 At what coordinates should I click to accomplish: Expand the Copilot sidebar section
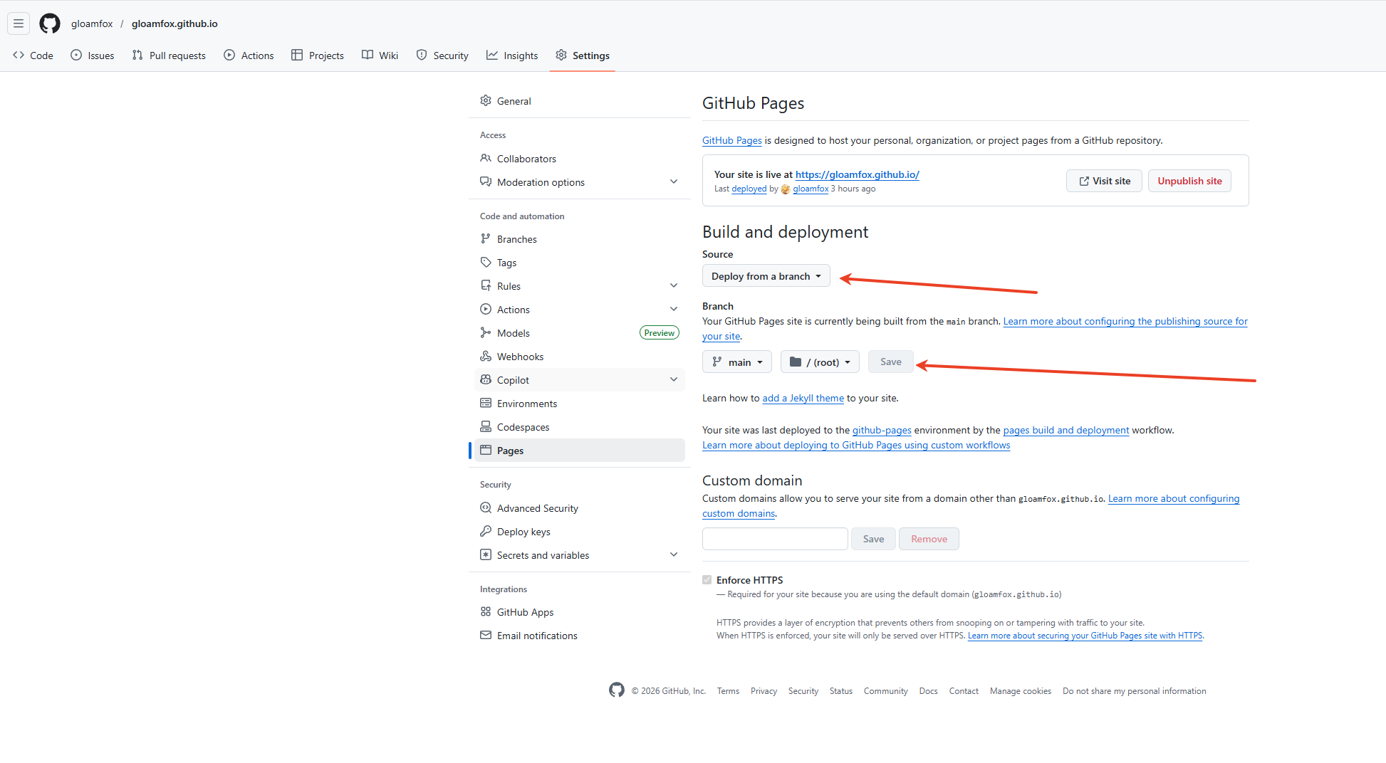(x=673, y=380)
